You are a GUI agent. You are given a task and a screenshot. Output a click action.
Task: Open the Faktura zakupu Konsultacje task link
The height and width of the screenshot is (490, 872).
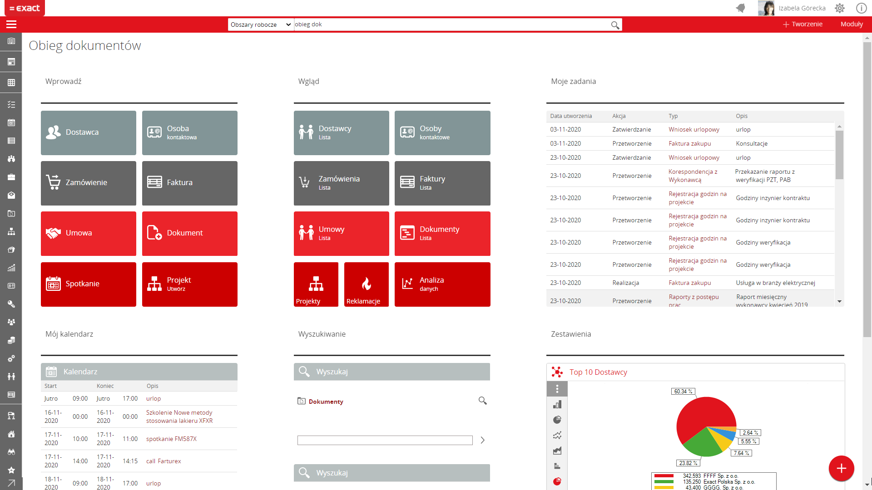click(x=689, y=143)
